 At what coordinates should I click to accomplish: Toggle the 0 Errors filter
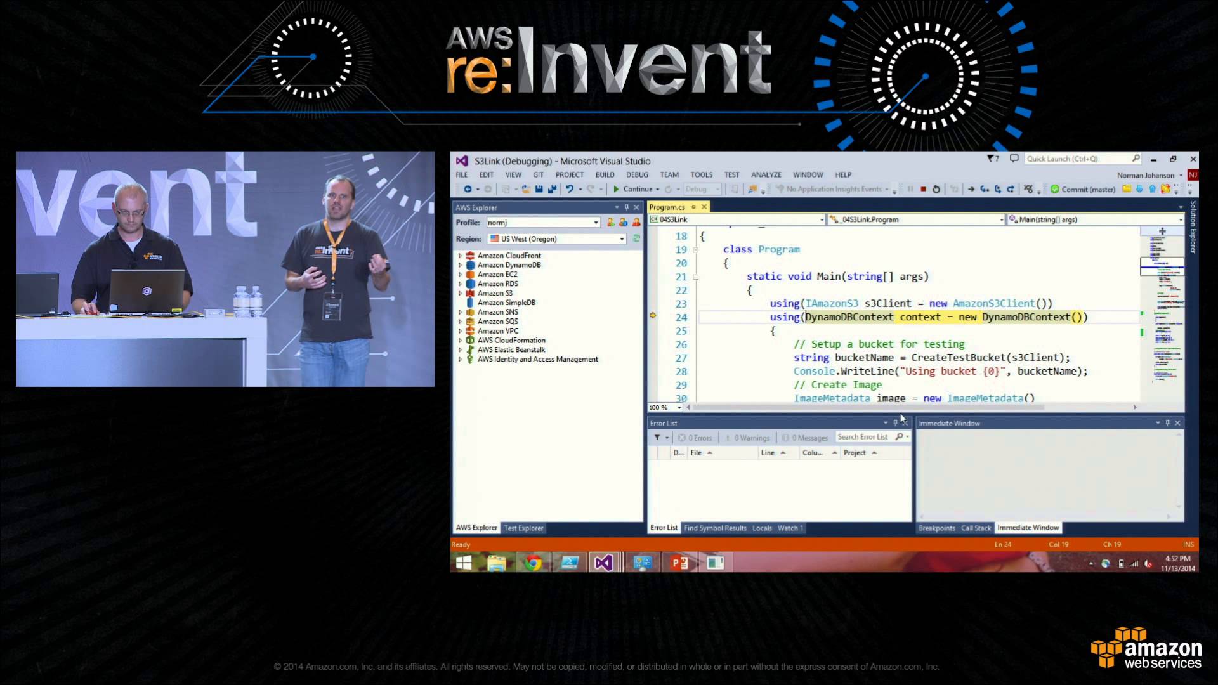(x=695, y=438)
